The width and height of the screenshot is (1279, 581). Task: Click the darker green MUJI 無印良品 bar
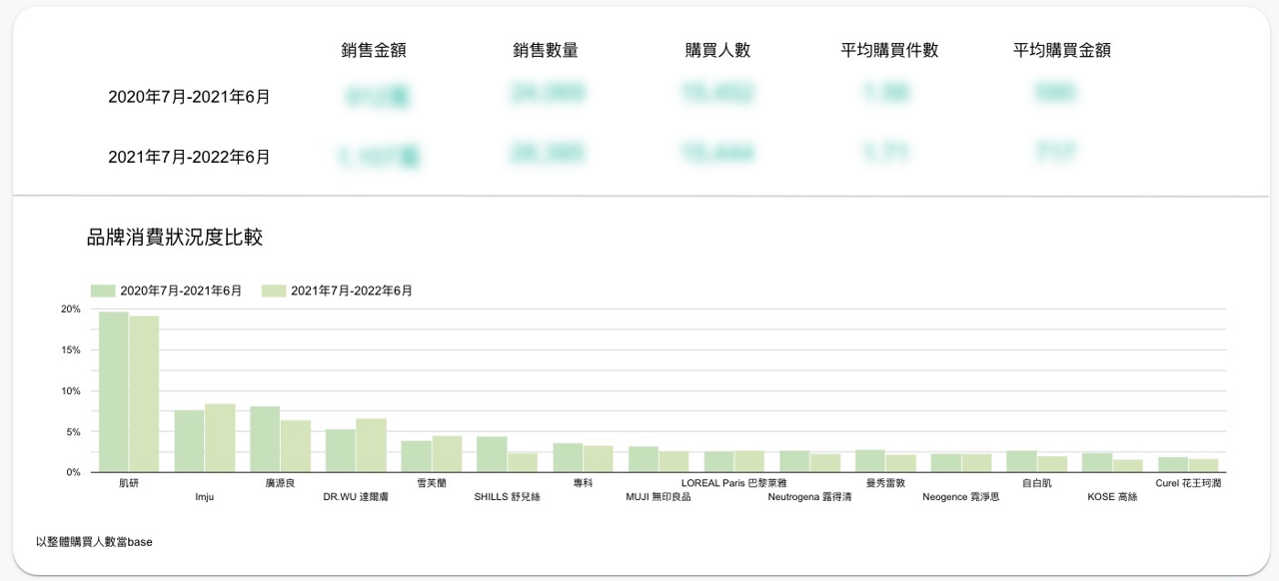click(643, 459)
